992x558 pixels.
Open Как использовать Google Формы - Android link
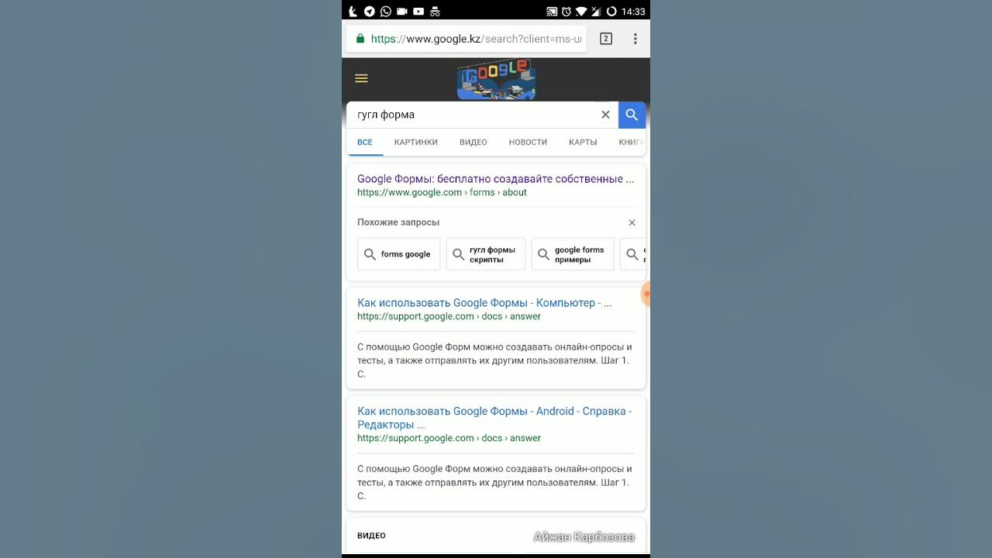coord(494,418)
